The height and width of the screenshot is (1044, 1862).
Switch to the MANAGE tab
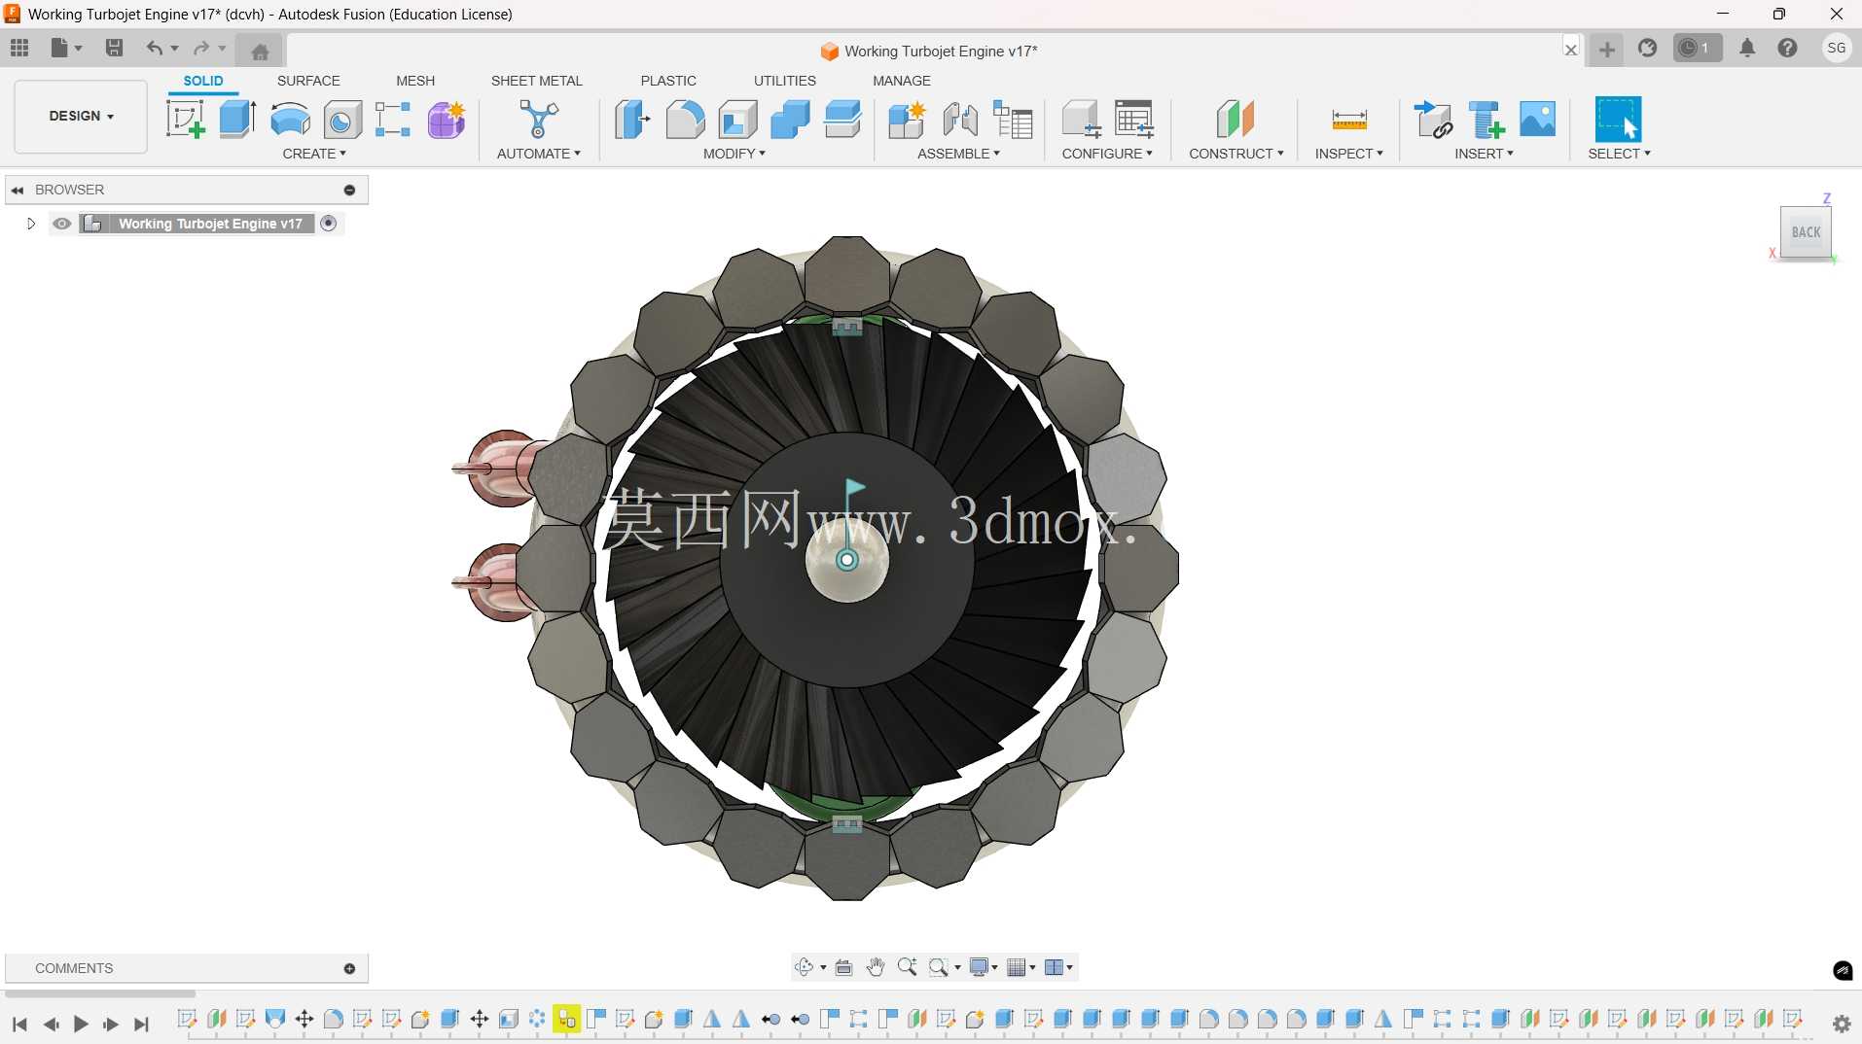[x=902, y=81]
